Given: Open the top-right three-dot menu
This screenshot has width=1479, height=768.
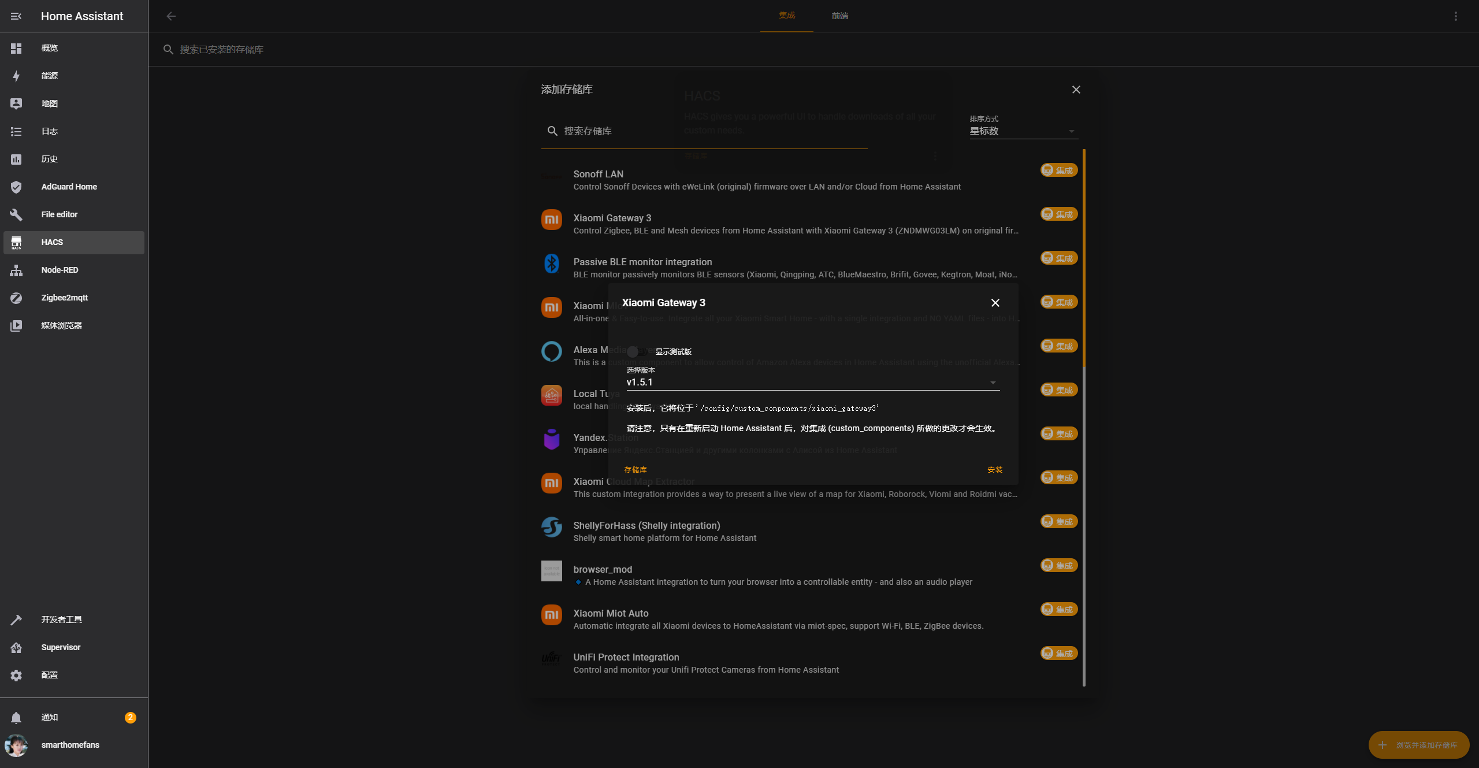Looking at the screenshot, I should [1456, 16].
